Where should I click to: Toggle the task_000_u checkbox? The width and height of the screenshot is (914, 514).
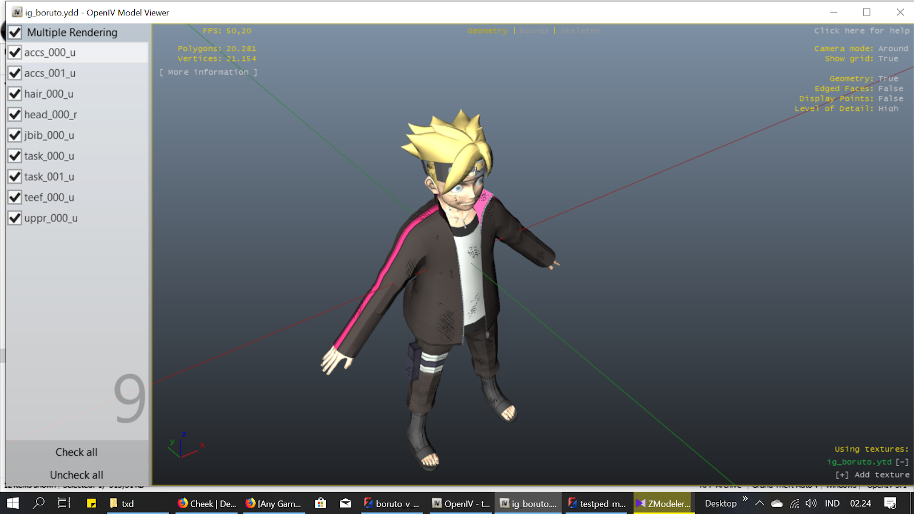(15, 156)
